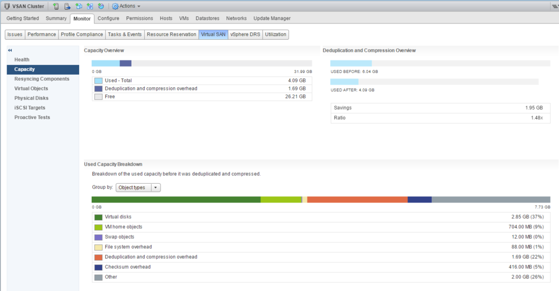559x291 pixels.
Task: Click the Capacity Overview overhead legend swatch
Action: click(x=98, y=89)
